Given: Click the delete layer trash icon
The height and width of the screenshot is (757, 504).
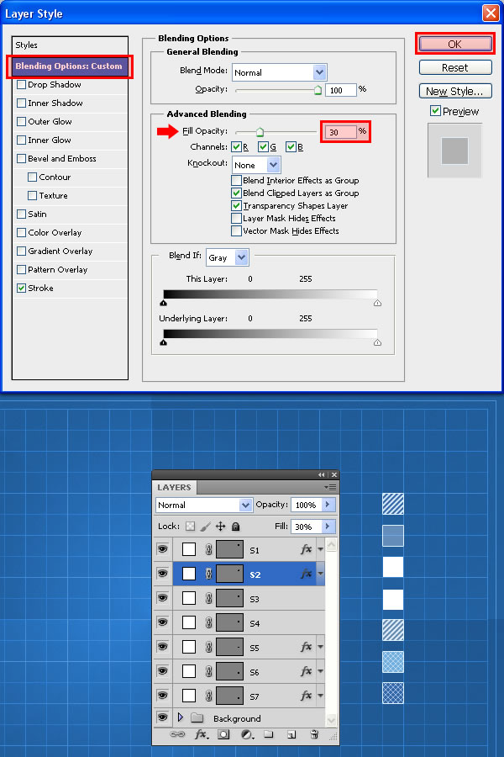Looking at the screenshot, I should point(314,734).
